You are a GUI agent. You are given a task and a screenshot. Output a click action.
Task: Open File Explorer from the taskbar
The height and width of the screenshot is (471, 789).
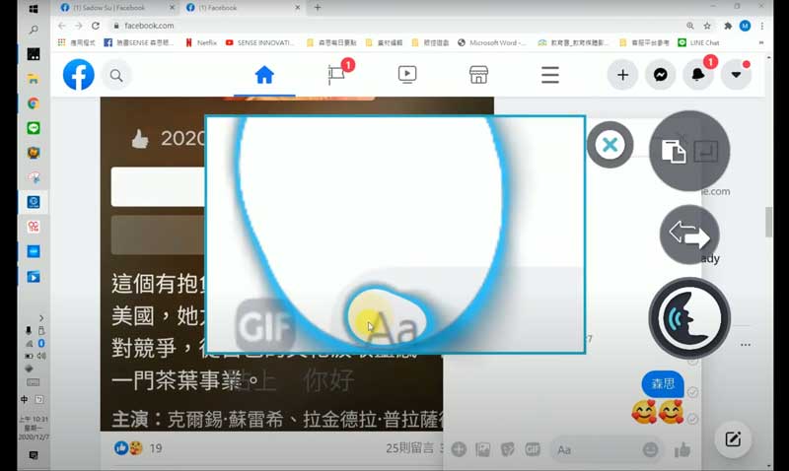34,79
